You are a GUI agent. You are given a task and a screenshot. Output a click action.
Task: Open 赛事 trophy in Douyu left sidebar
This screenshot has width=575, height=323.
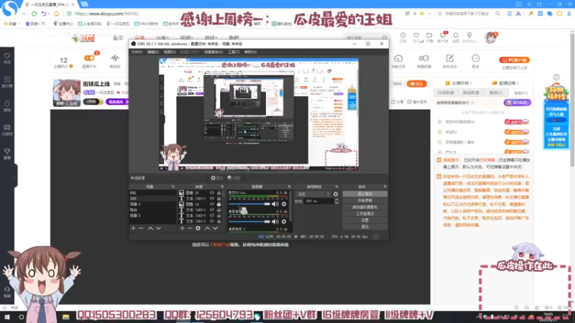7,154
